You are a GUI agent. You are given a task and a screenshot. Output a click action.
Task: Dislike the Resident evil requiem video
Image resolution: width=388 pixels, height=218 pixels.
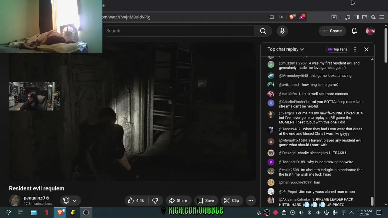coord(155,200)
